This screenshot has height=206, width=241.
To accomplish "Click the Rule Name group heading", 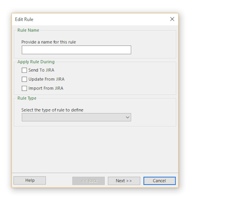I will (x=28, y=30).
